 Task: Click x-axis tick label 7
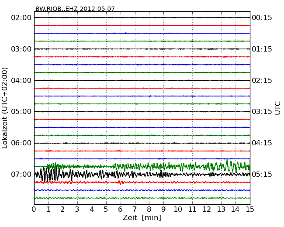pyautogui.click(x=135, y=209)
